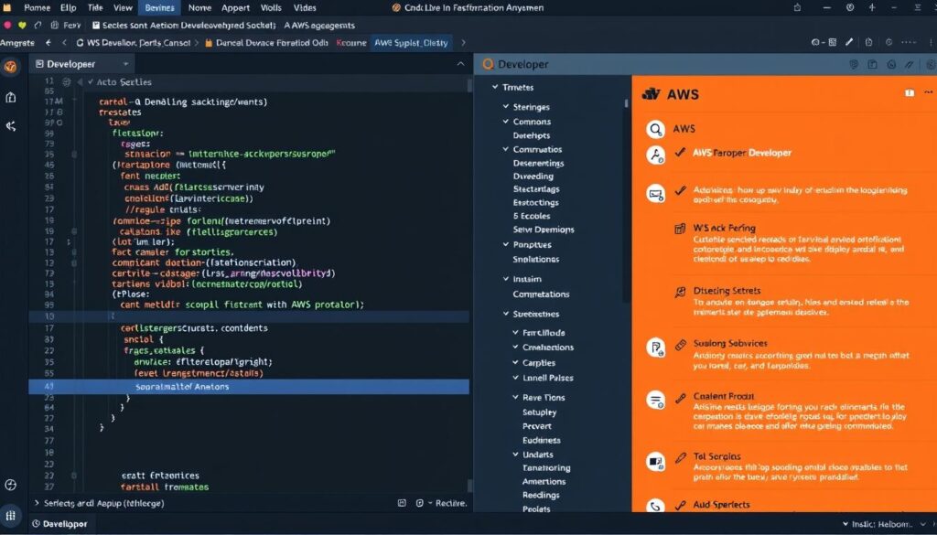This screenshot has width=937, height=535.
Task: Click the wrench icon beside Coalent Frodat
Action: (x=680, y=398)
